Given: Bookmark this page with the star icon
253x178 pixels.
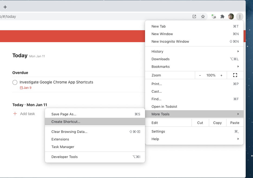Looking at the screenshot, I should pyautogui.click(x=203, y=16).
